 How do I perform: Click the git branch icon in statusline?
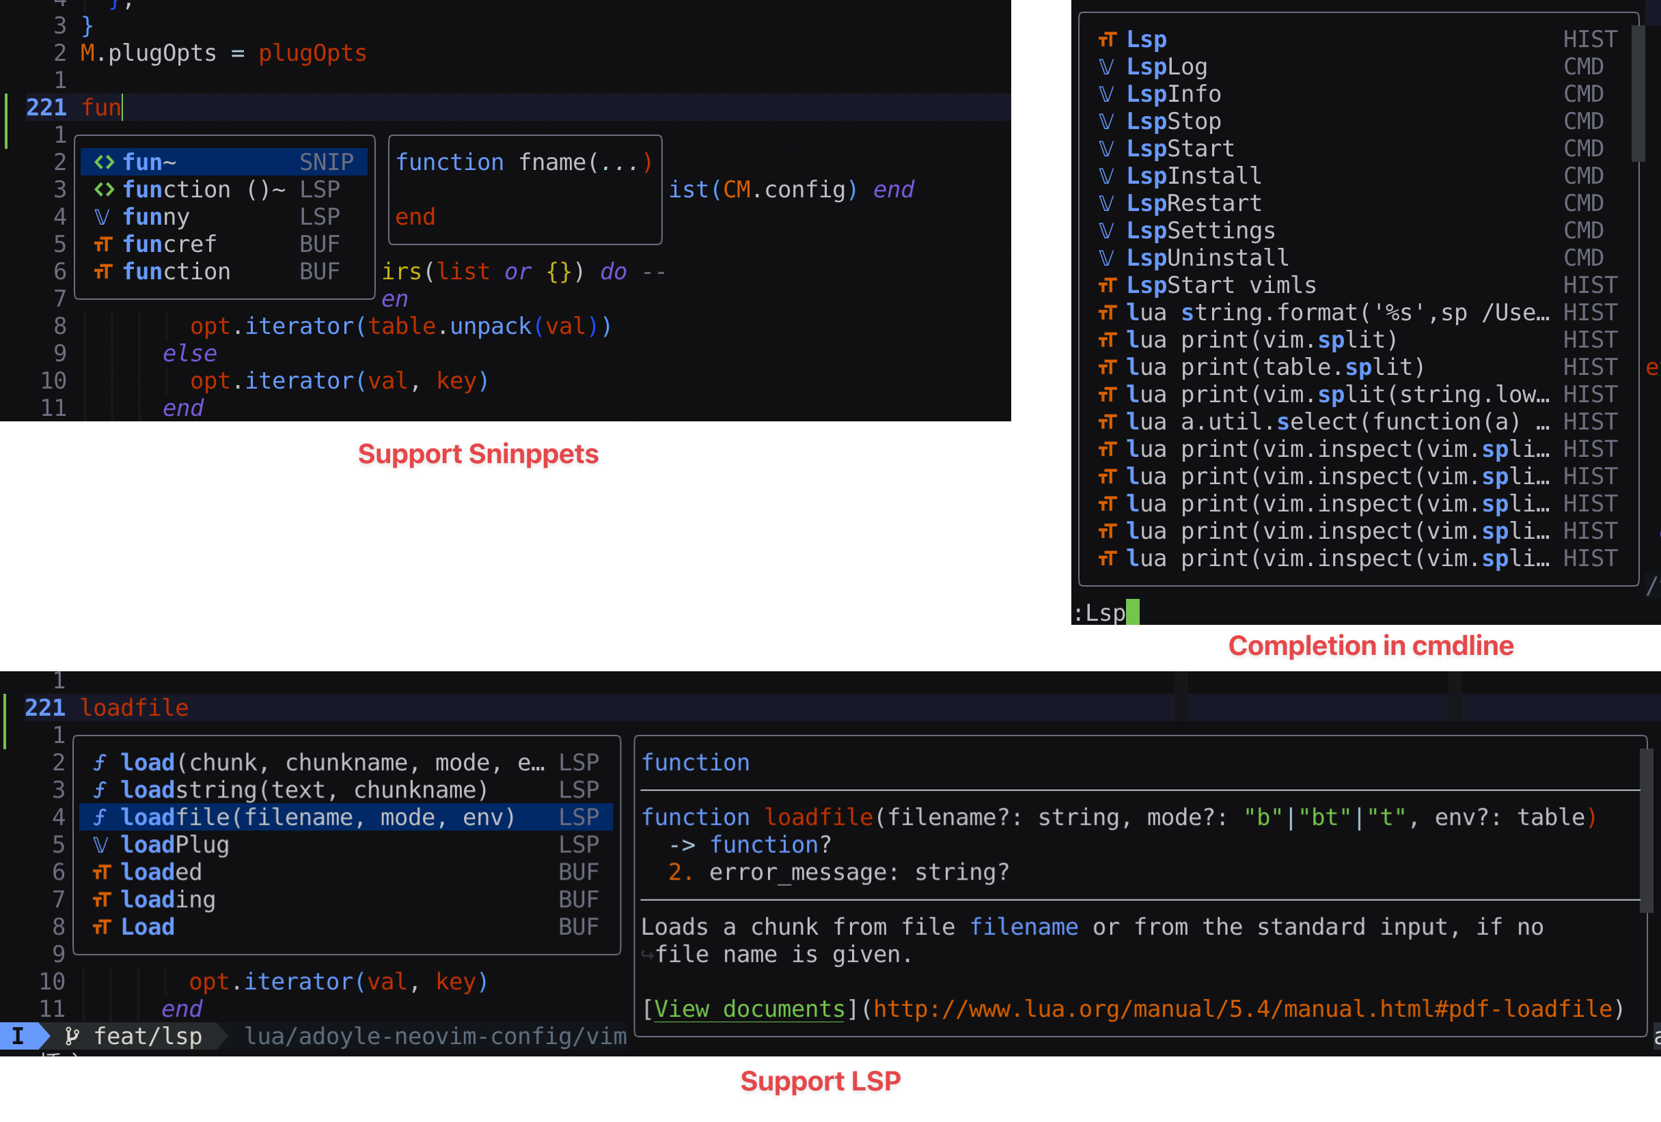[72, 1037]
